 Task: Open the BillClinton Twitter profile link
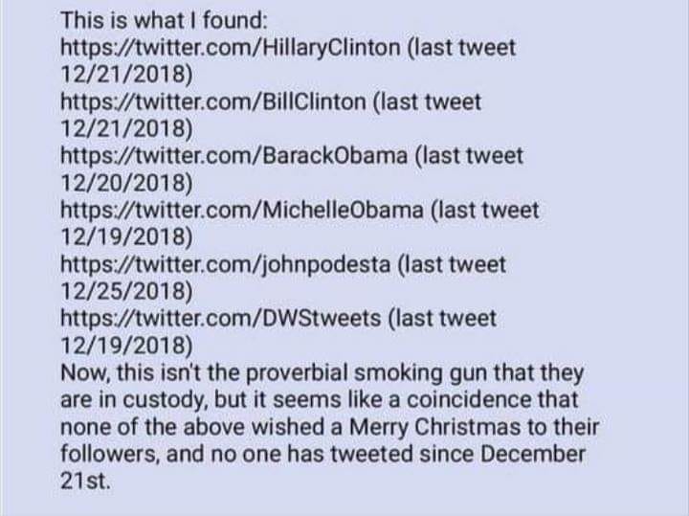point(211,101)
